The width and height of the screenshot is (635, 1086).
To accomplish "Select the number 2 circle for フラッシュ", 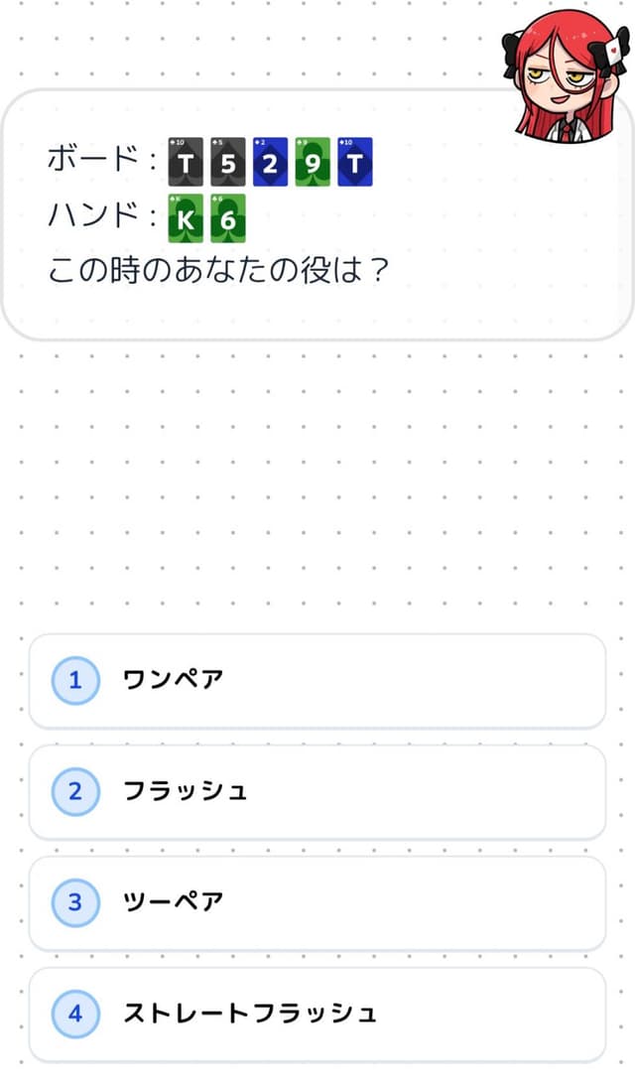I will tap(74, 792).
